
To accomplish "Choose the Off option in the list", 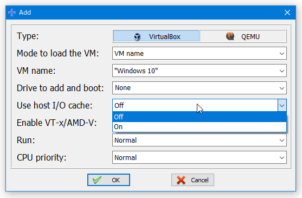I will pyautogui.click(x=200, y=117).
